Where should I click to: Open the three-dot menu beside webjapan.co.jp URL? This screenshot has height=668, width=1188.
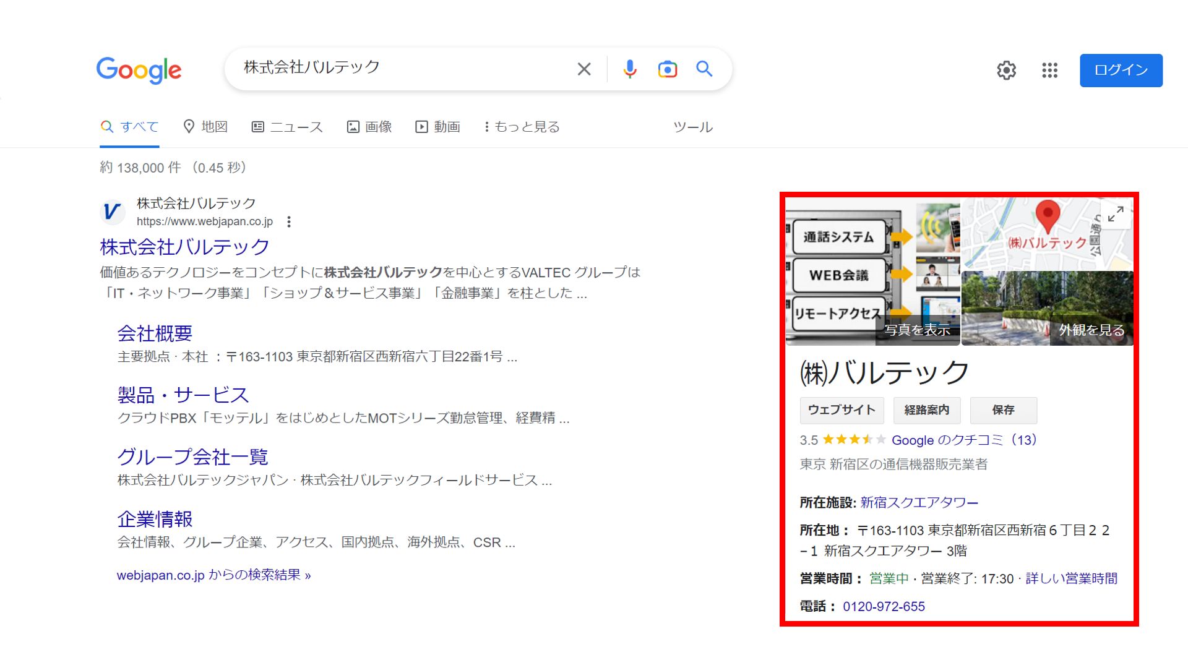pos(289,221)
